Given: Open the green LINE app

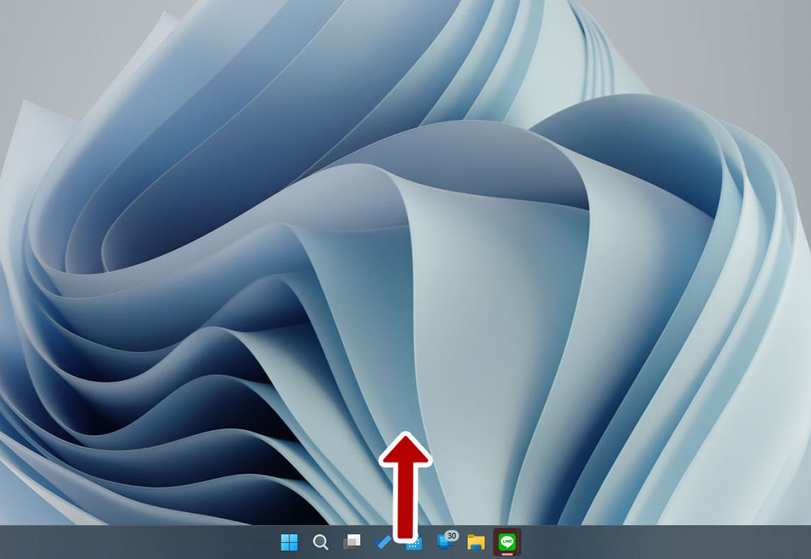Looking at the screenshot, I should (507, 541).
